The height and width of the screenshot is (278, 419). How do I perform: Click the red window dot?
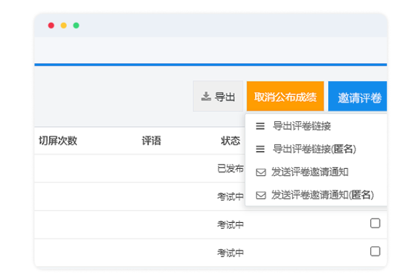click(x=52, y=25)
